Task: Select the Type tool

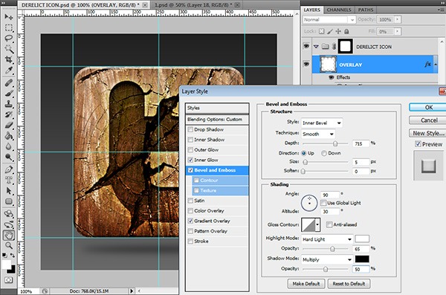Action: (8, 180)
